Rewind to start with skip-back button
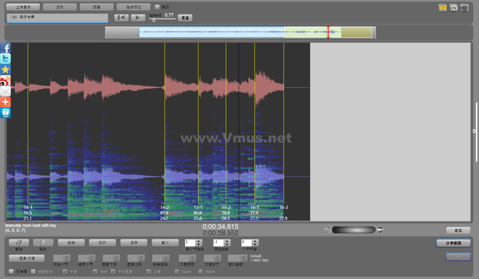479x279 pixels. pos(121,18)
